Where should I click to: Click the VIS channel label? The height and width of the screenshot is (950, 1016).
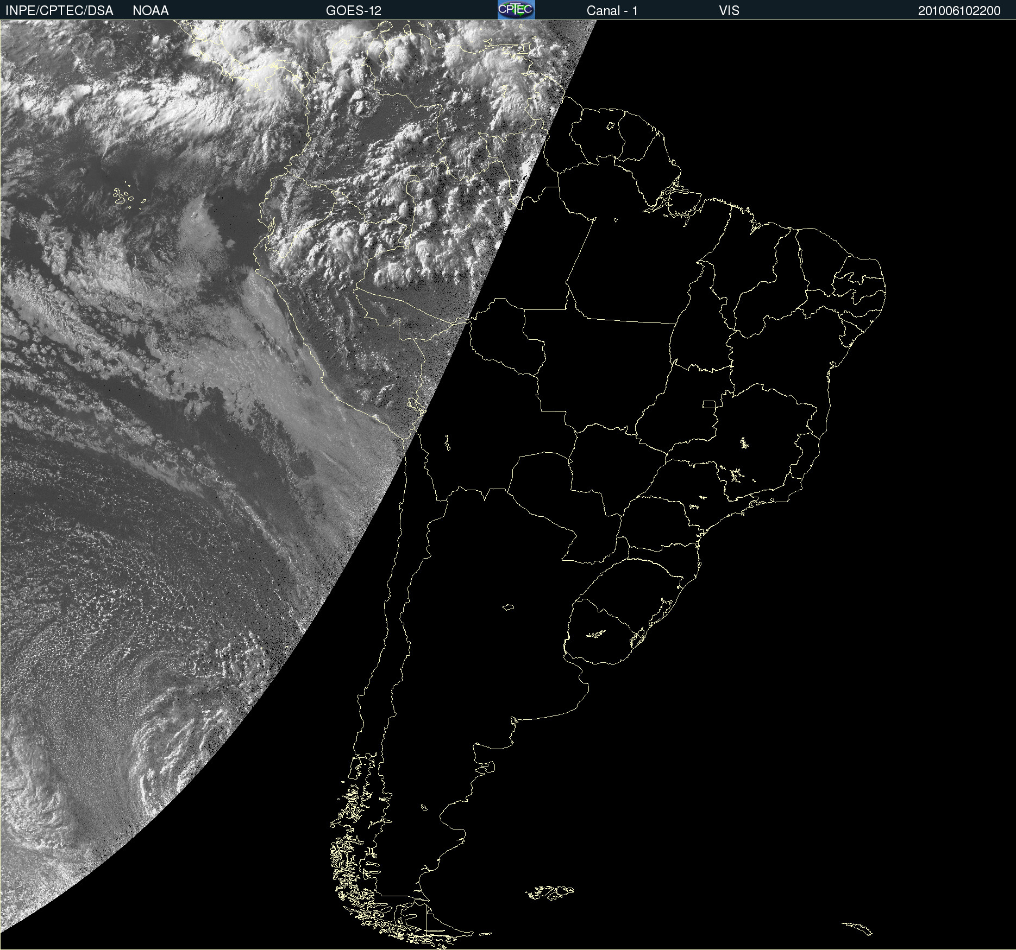tap(729, 11)
